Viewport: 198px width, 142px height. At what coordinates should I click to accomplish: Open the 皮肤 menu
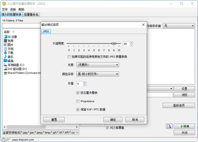[13, 9]
